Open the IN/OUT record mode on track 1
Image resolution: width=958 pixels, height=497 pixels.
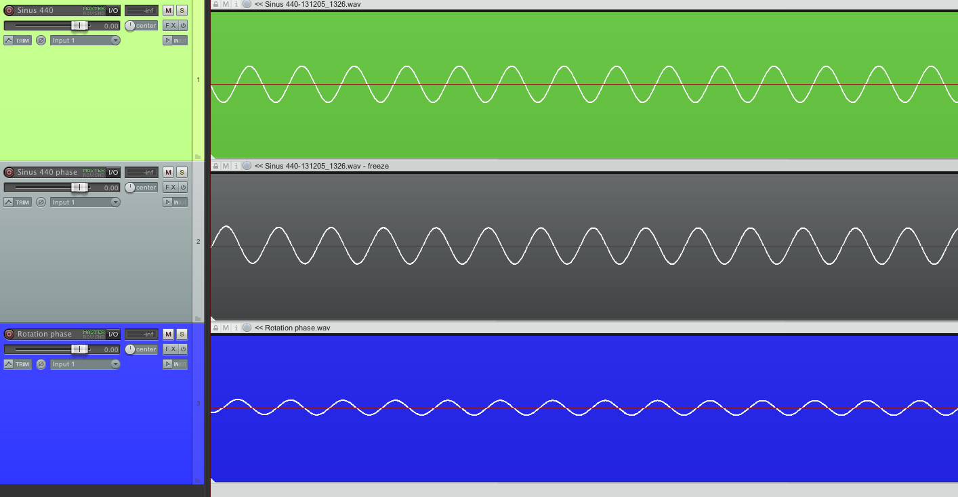click(180, 41)
